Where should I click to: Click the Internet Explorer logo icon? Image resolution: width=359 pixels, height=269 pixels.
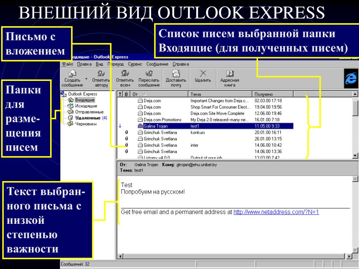(351, 78)
